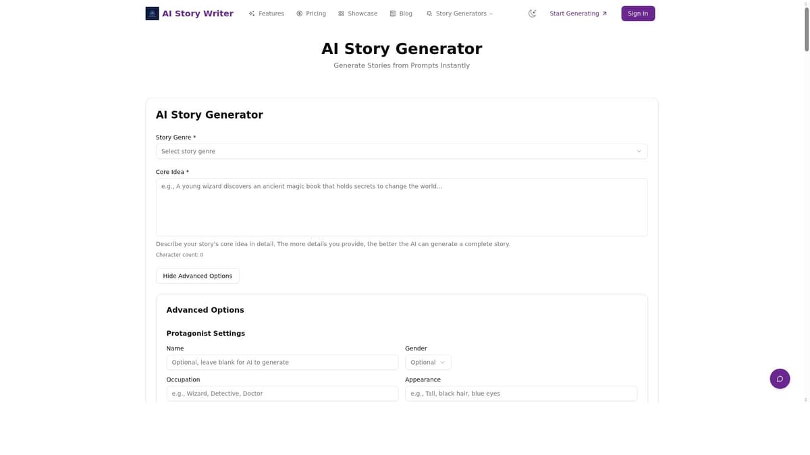Navigate to the Showcase section
The image size is (810, 455).
pyautogui.click(x=362, y=13)
